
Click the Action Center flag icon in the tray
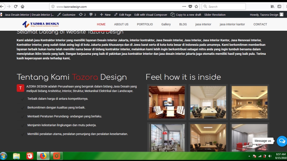[x=254, y=156]
